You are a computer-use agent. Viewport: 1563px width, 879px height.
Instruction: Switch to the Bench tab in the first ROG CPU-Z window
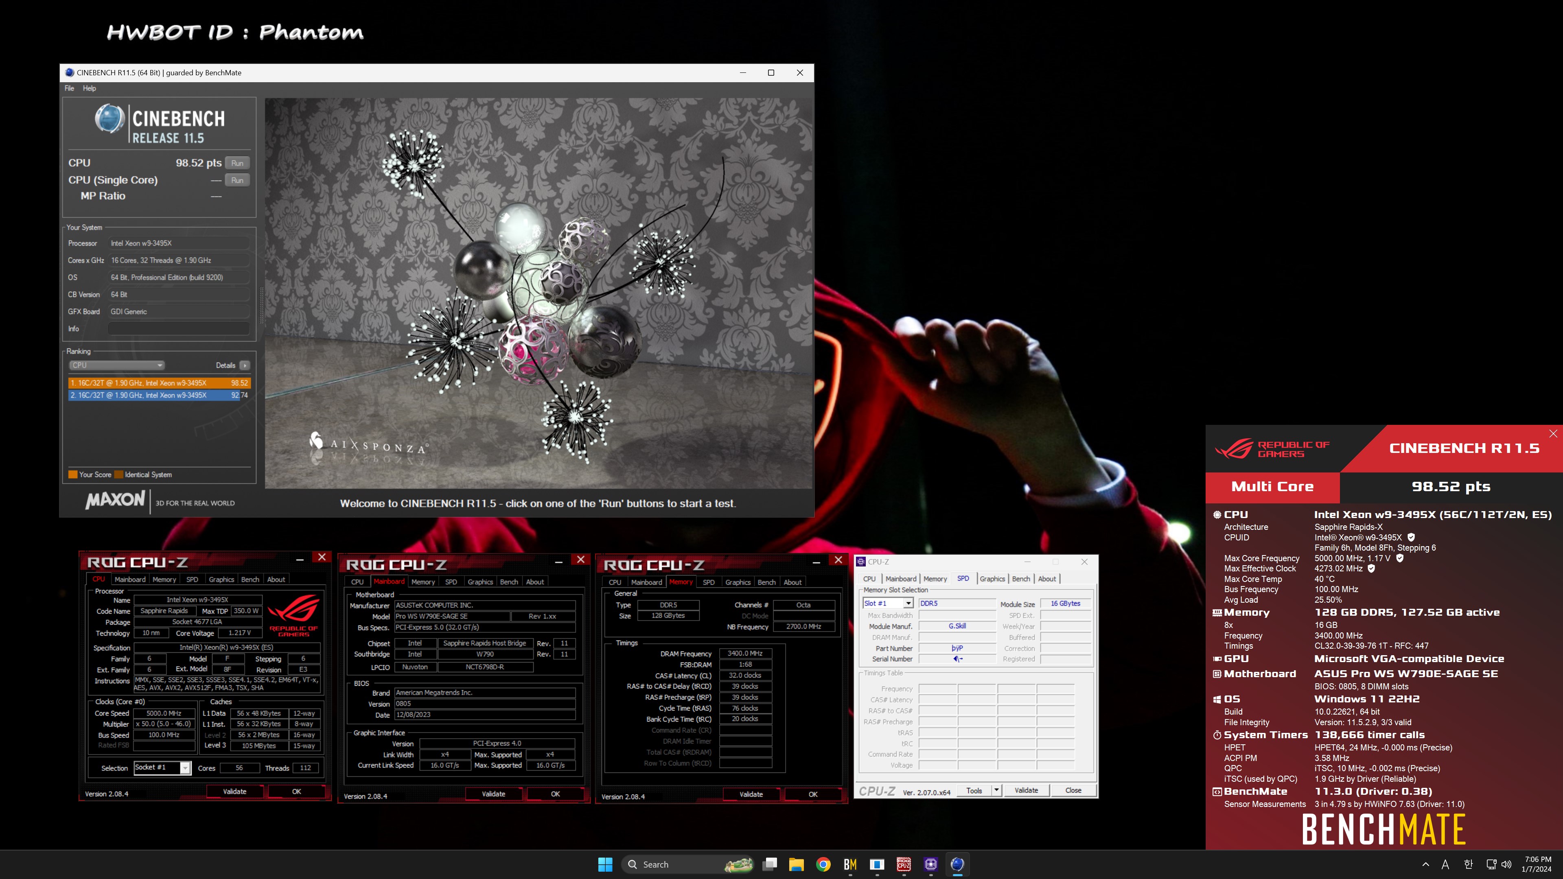(250, 579)
